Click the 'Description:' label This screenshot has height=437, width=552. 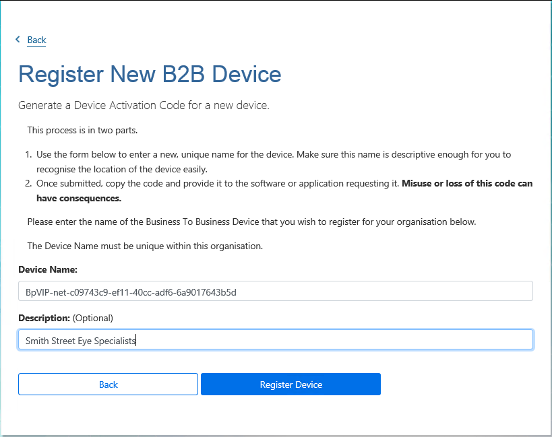point(44,318)
